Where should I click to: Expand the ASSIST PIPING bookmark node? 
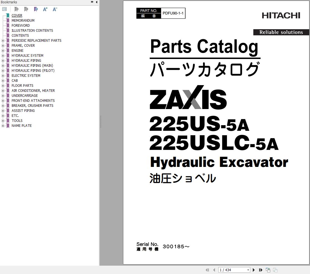(x=3, y=111)
